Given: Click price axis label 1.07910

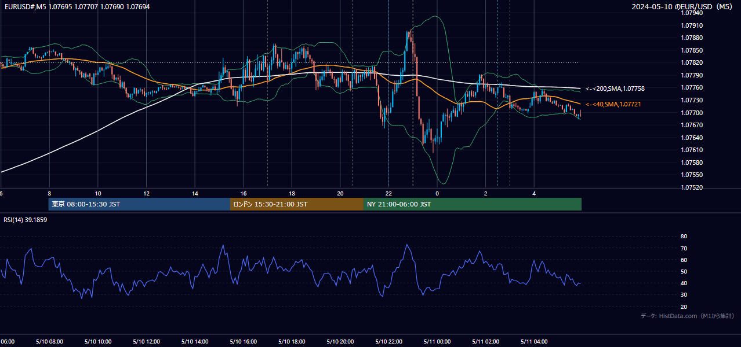Looking at the screenshot, I should point(692,25).
